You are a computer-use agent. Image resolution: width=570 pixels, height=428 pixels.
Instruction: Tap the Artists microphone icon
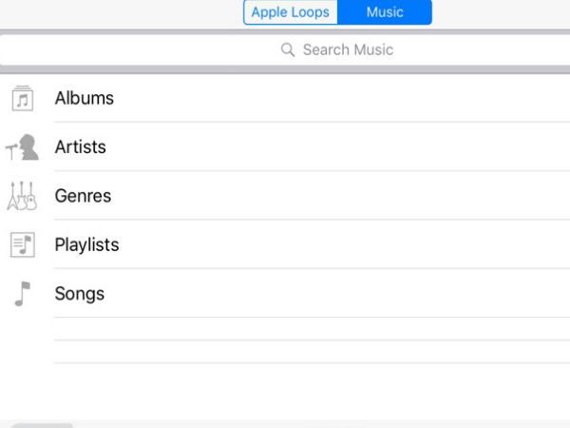point(23,147)
